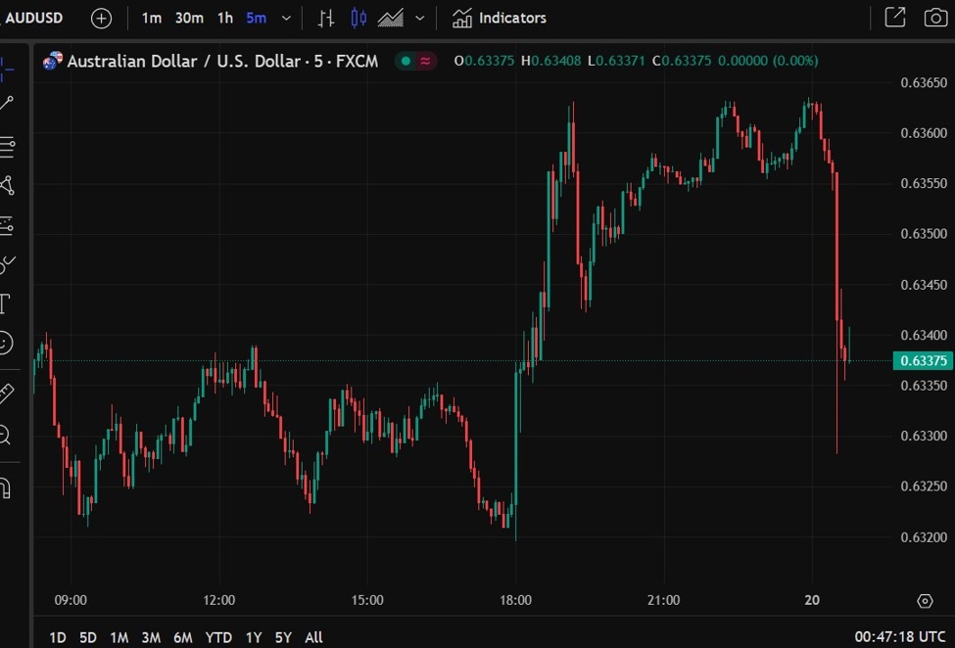Select the text annotation tool
This screenshot has height=648, width=955.
pos(5,303)
